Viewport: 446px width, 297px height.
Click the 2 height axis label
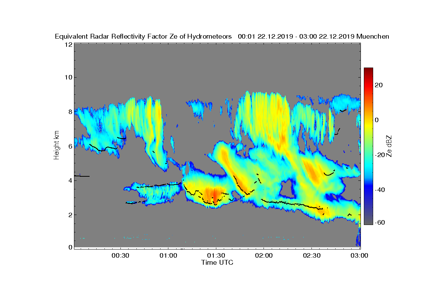click(70, 215)
